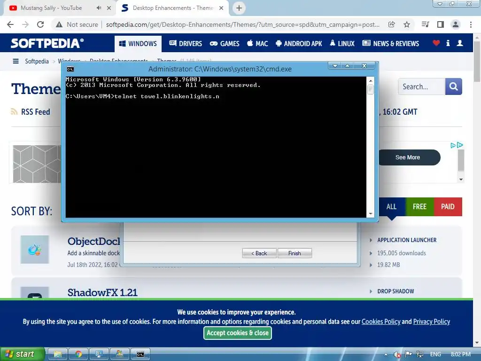
Task: Open the Drivers section
Action: tap(186, 44)
